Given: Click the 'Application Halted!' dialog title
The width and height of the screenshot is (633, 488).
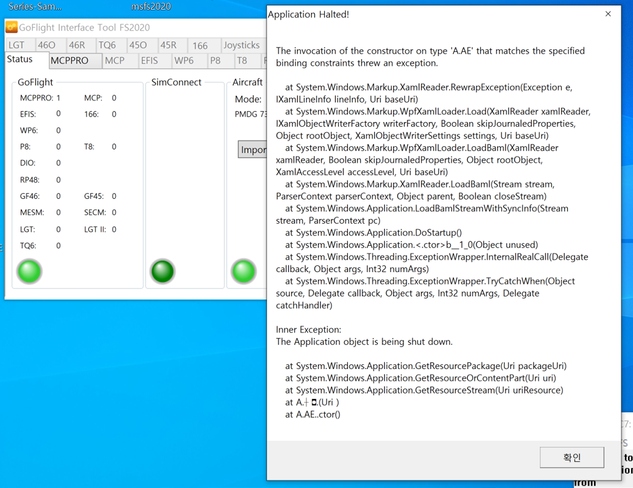Looking at the screenshot, I should (x=308, y=15).
